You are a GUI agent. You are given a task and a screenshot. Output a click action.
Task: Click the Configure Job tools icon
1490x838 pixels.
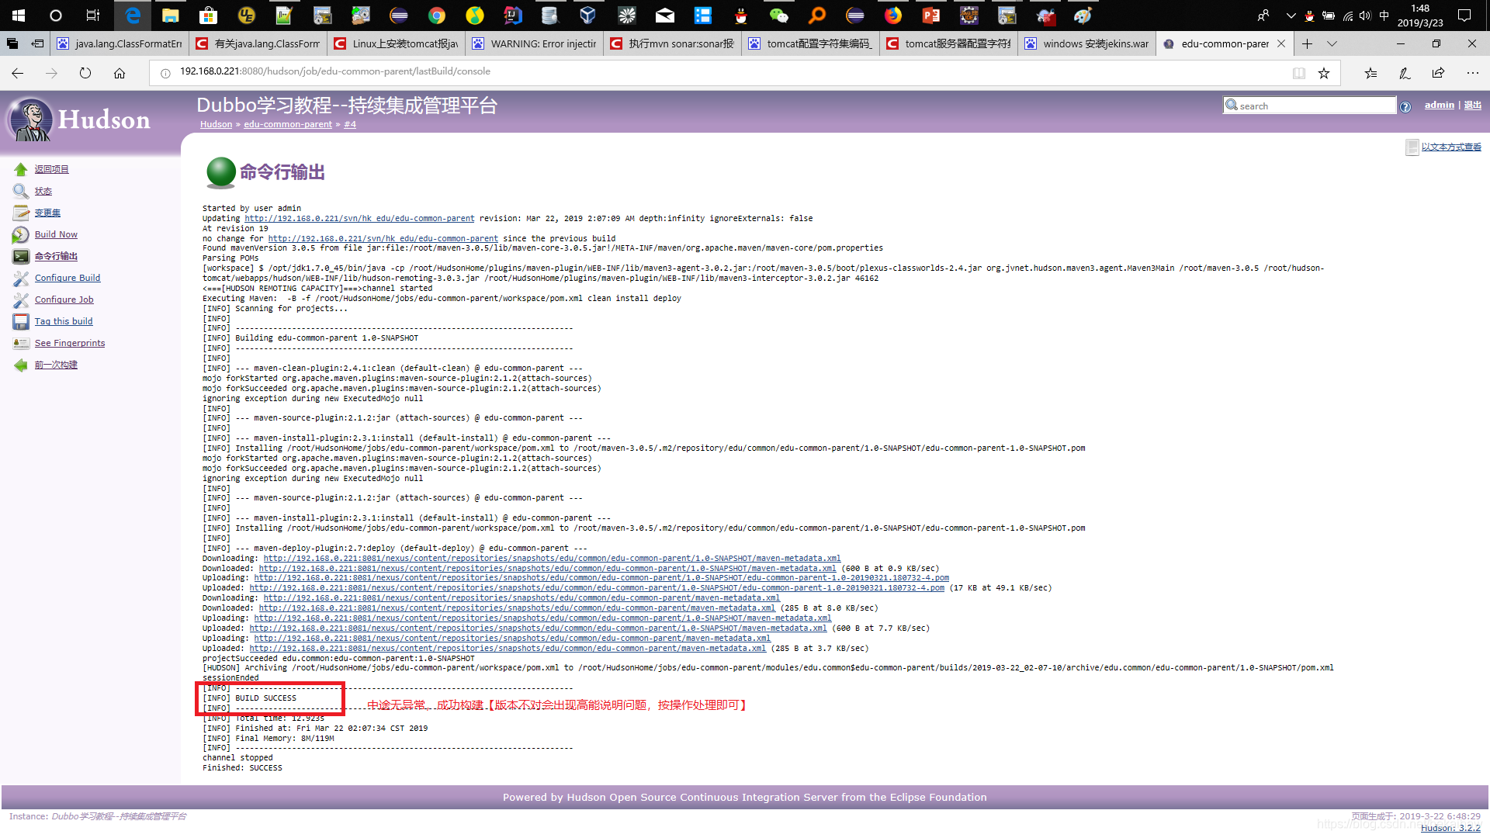(21, 300)
